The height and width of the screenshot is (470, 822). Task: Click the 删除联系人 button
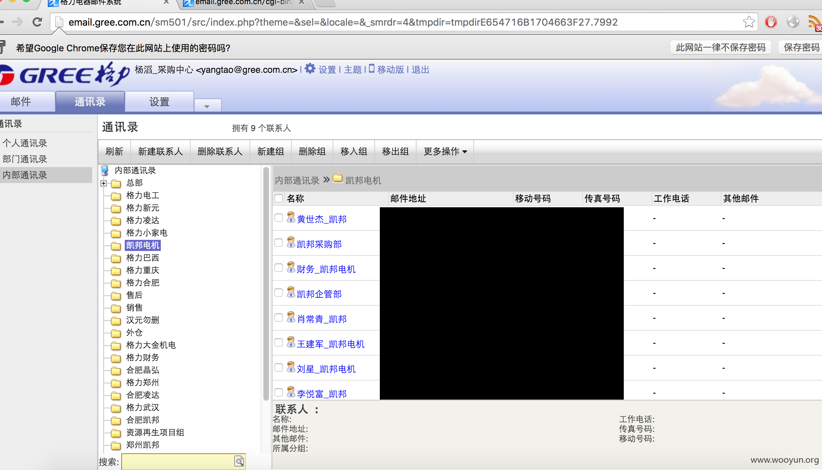point(220,151)
